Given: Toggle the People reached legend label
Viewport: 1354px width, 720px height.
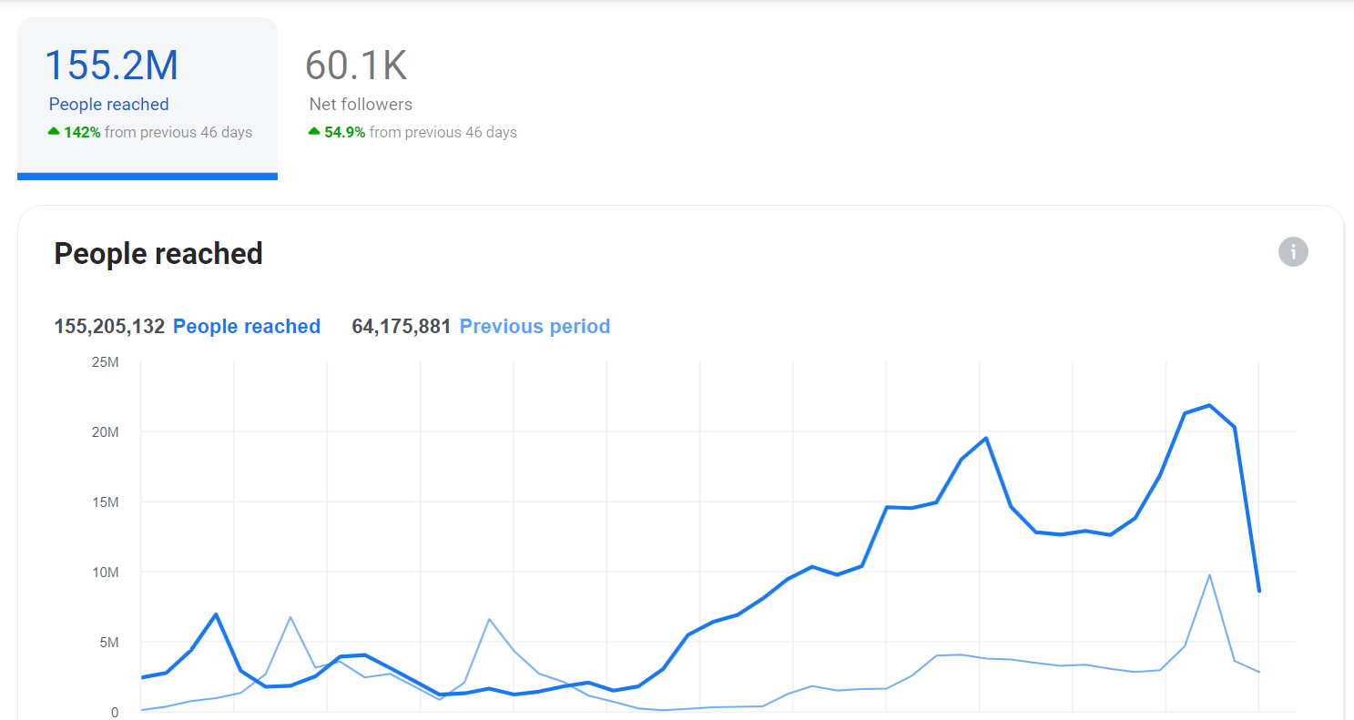Looking at the screenshot, I should [247, 327].
